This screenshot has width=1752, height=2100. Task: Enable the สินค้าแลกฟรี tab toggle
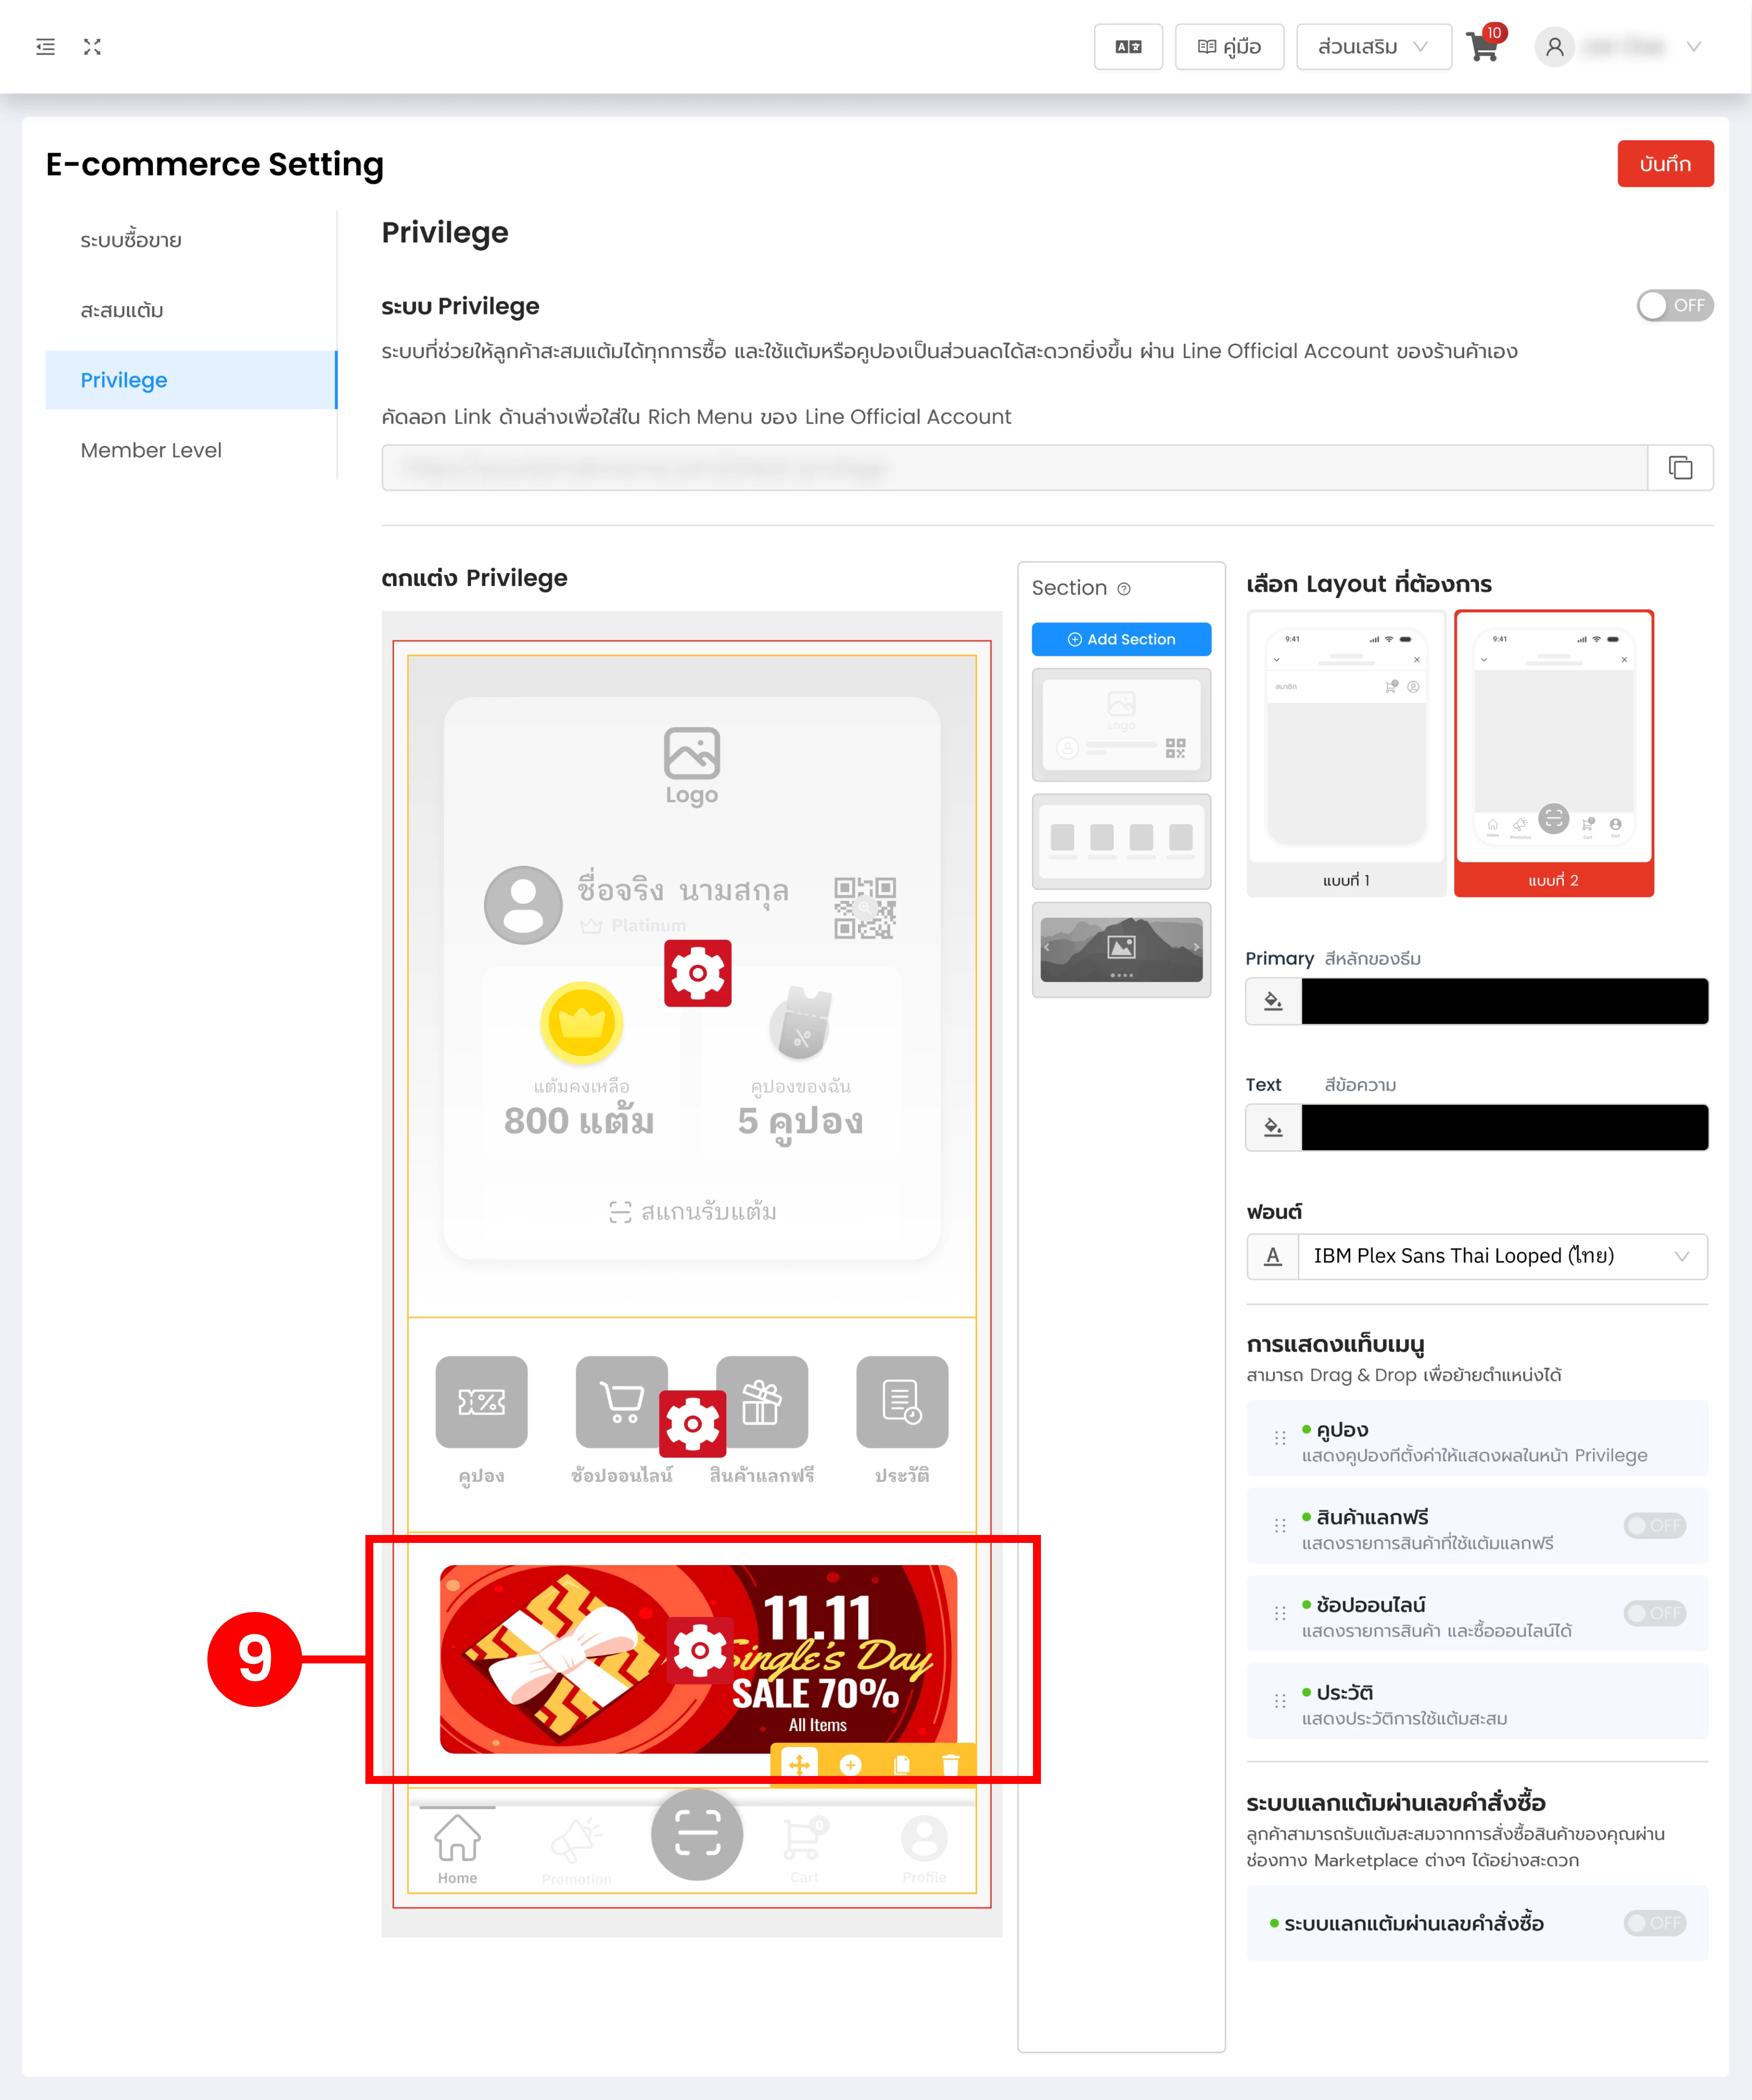coord(1654,1526)
